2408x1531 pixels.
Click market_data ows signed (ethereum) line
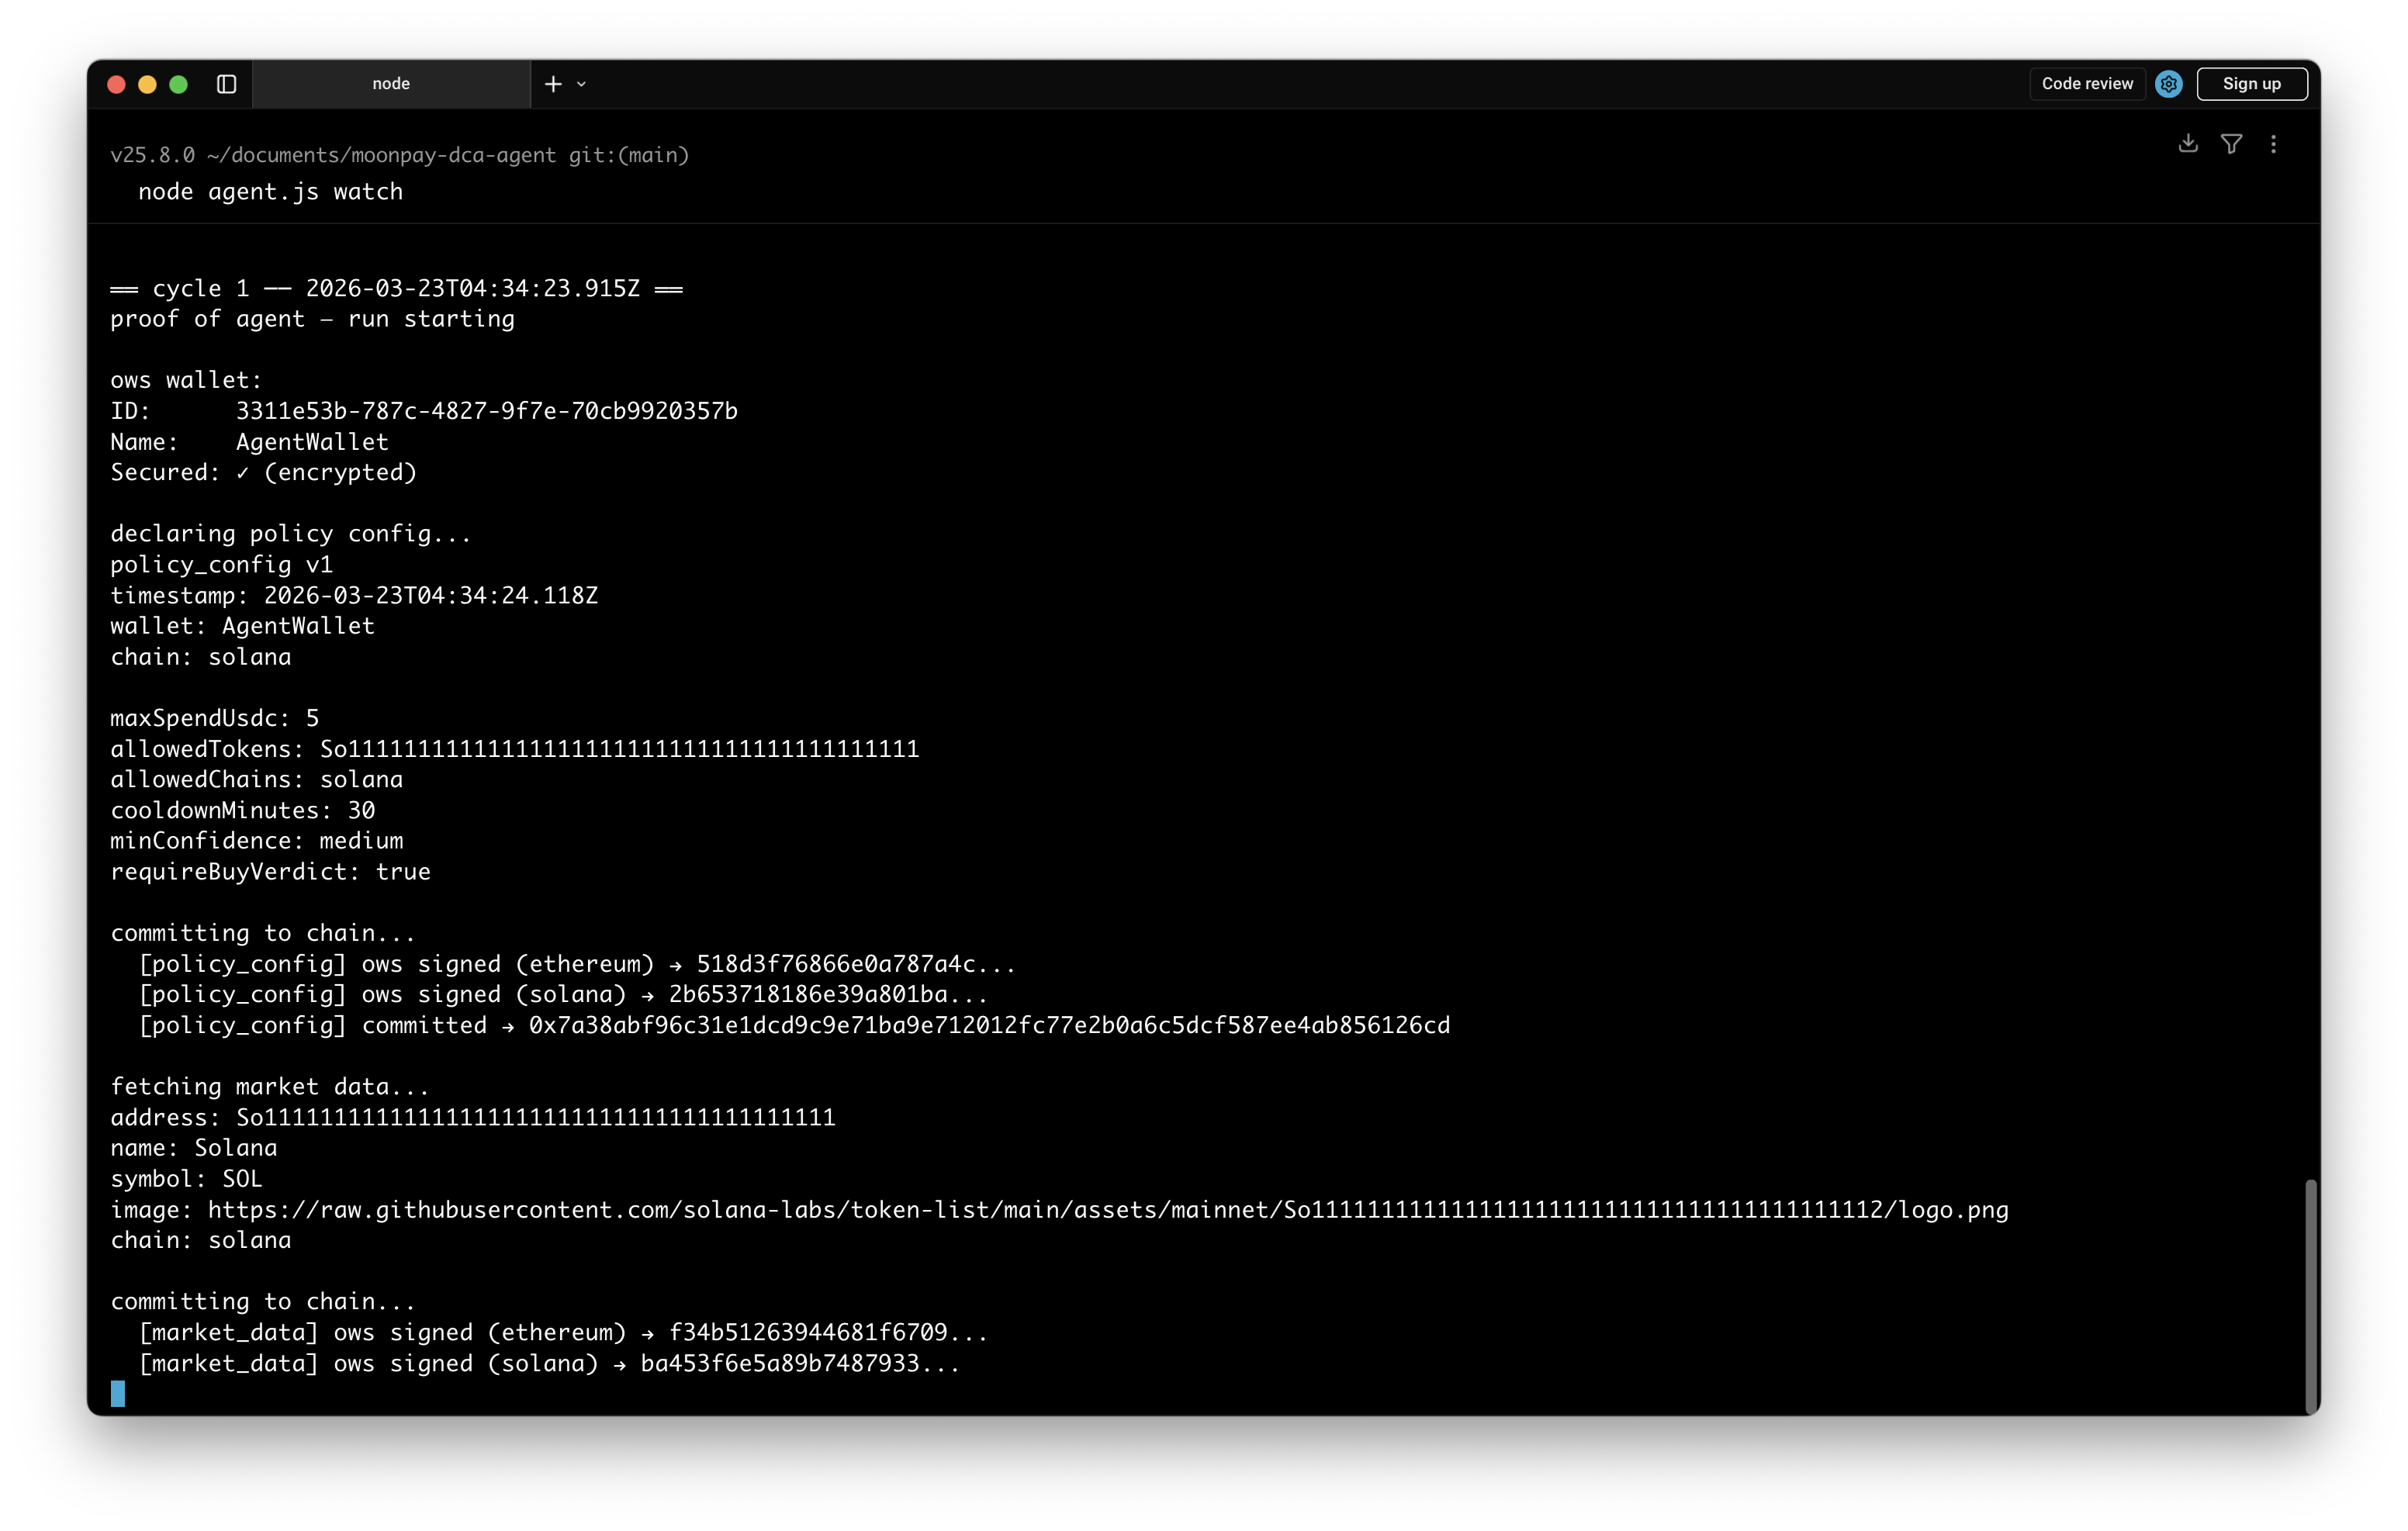(563, 1332)
